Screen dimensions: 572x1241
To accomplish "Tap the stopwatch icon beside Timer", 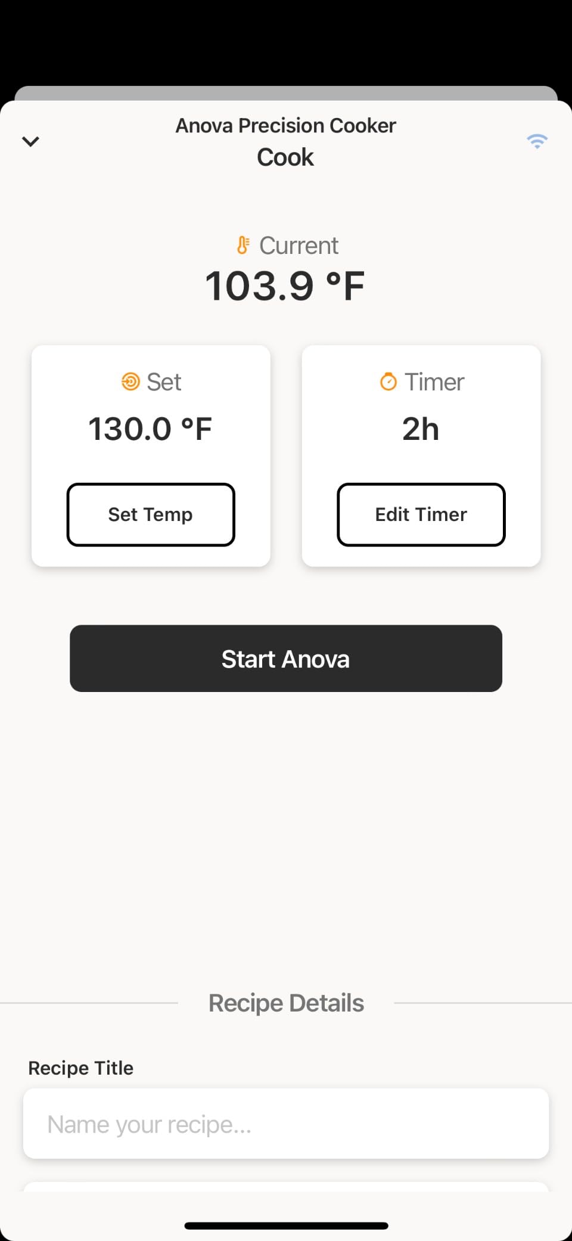I will (x=388, y=381).
